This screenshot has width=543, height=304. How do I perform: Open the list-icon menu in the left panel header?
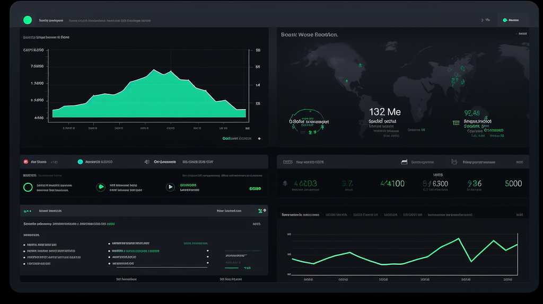tap(147, 162)
